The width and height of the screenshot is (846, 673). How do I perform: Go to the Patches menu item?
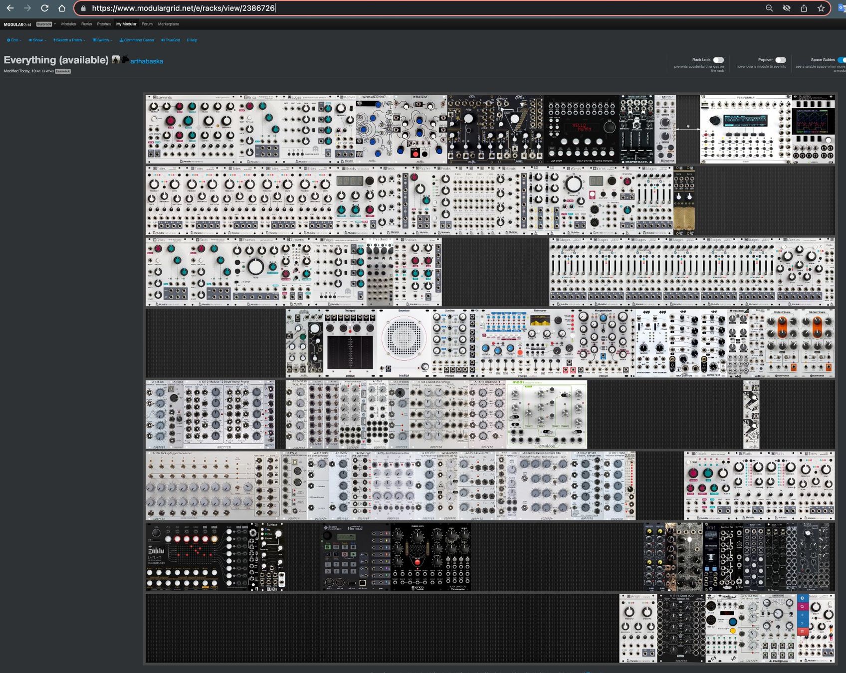tap(104, 24)
